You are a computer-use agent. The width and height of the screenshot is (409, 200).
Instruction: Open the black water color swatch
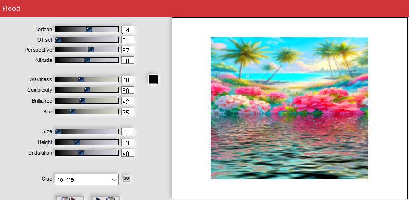point(153,79)
